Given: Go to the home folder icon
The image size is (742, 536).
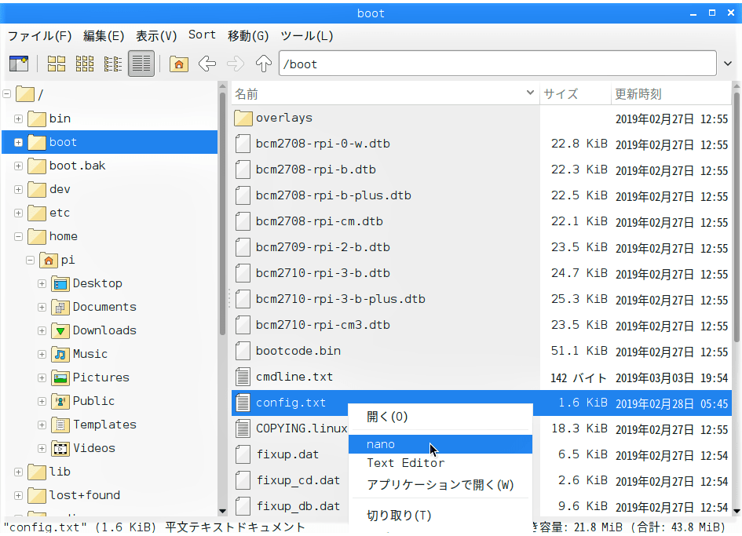Looking at the screenshot, I should 179,64.
